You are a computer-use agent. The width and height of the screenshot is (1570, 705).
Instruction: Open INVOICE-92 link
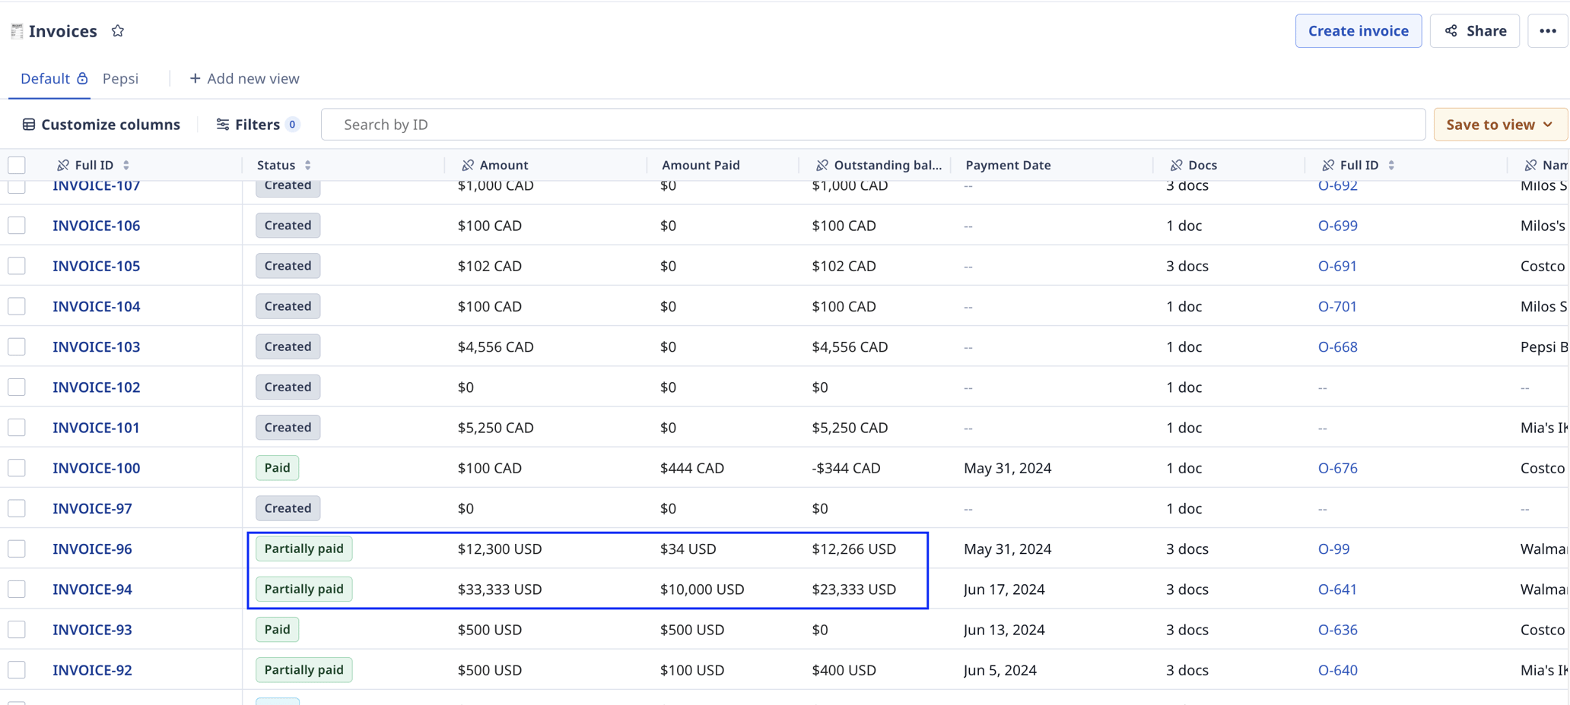pos(92,670)
